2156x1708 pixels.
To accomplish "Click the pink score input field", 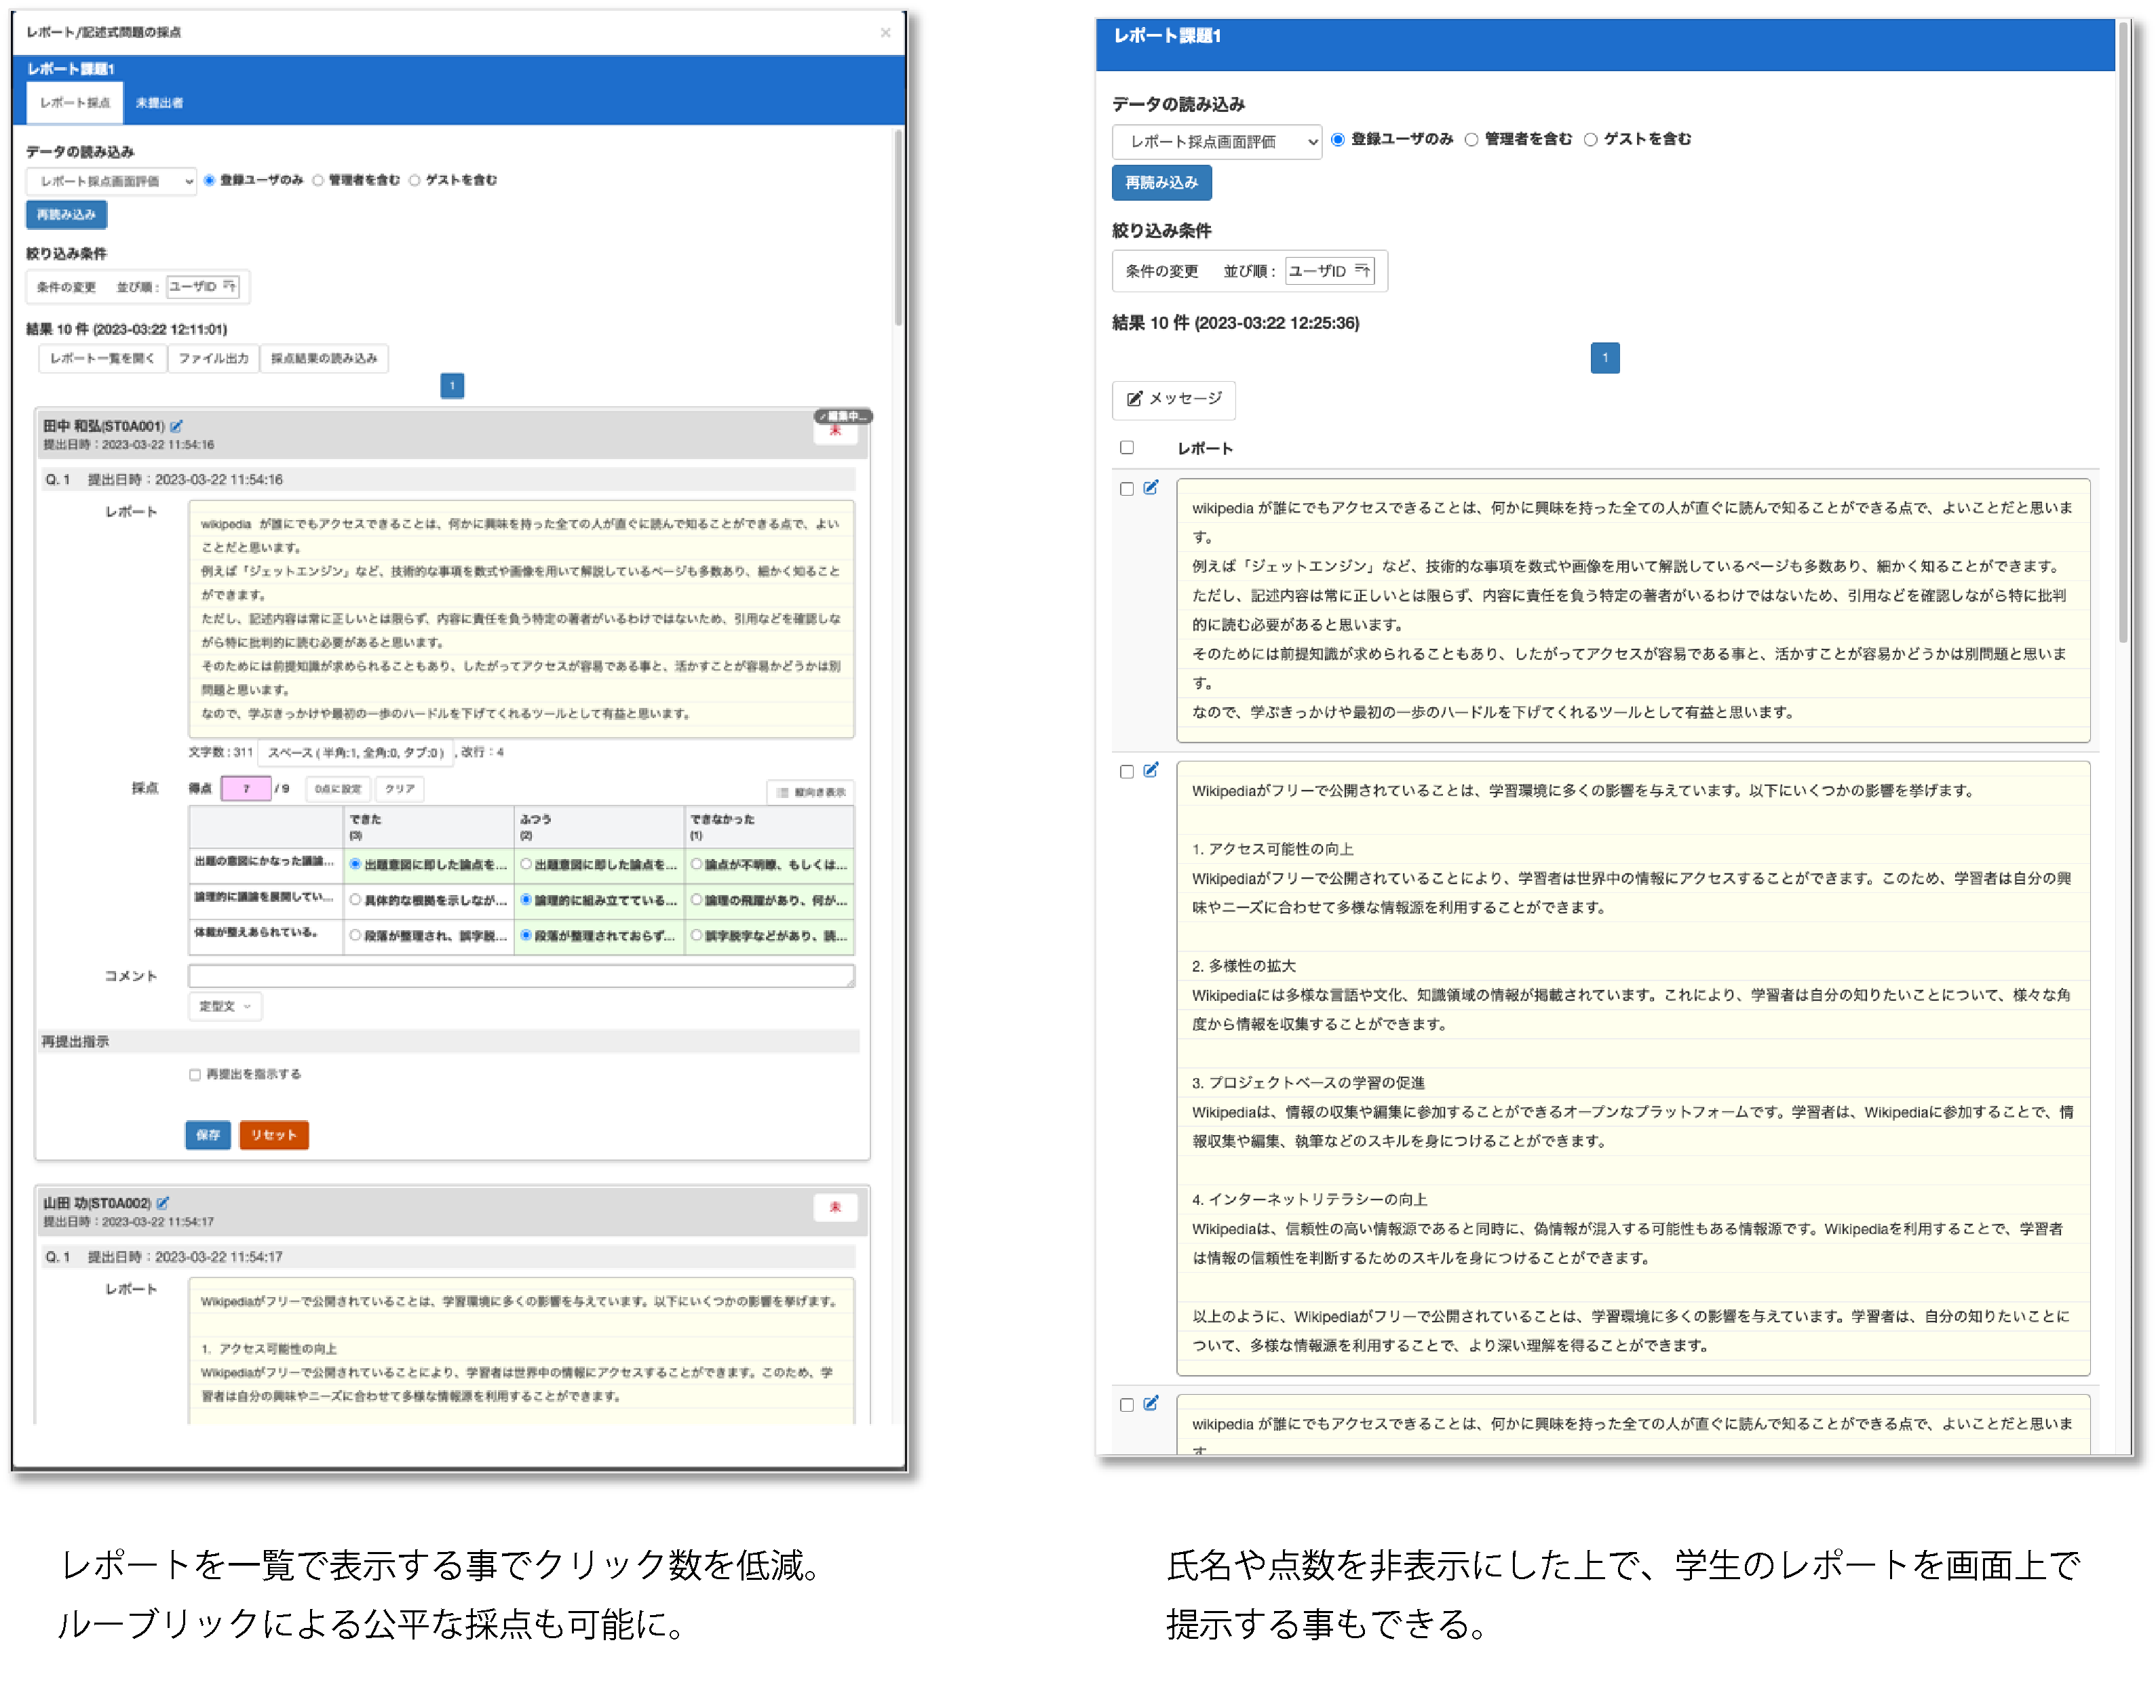I will (x=246, y=789).
